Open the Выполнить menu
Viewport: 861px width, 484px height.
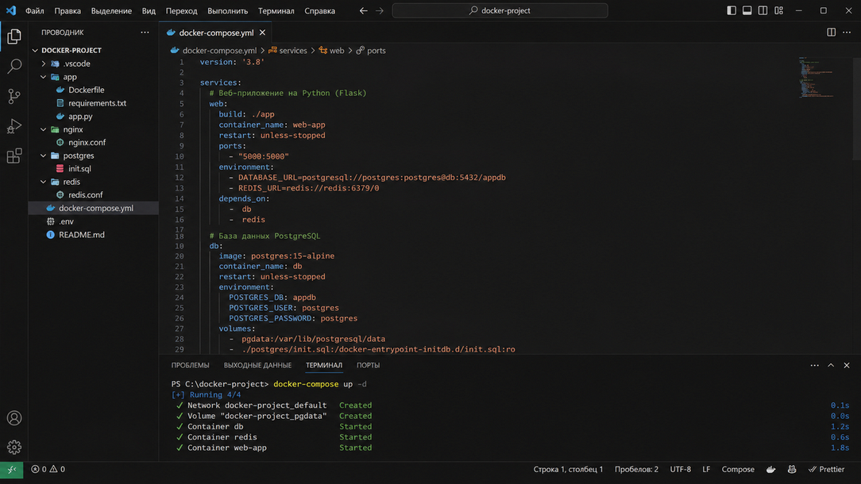click(x=228, y=11)
